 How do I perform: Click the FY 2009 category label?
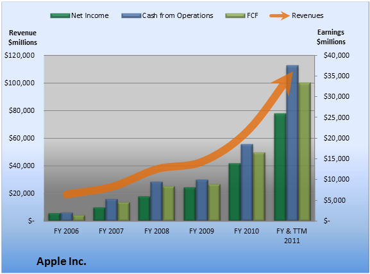201,231
